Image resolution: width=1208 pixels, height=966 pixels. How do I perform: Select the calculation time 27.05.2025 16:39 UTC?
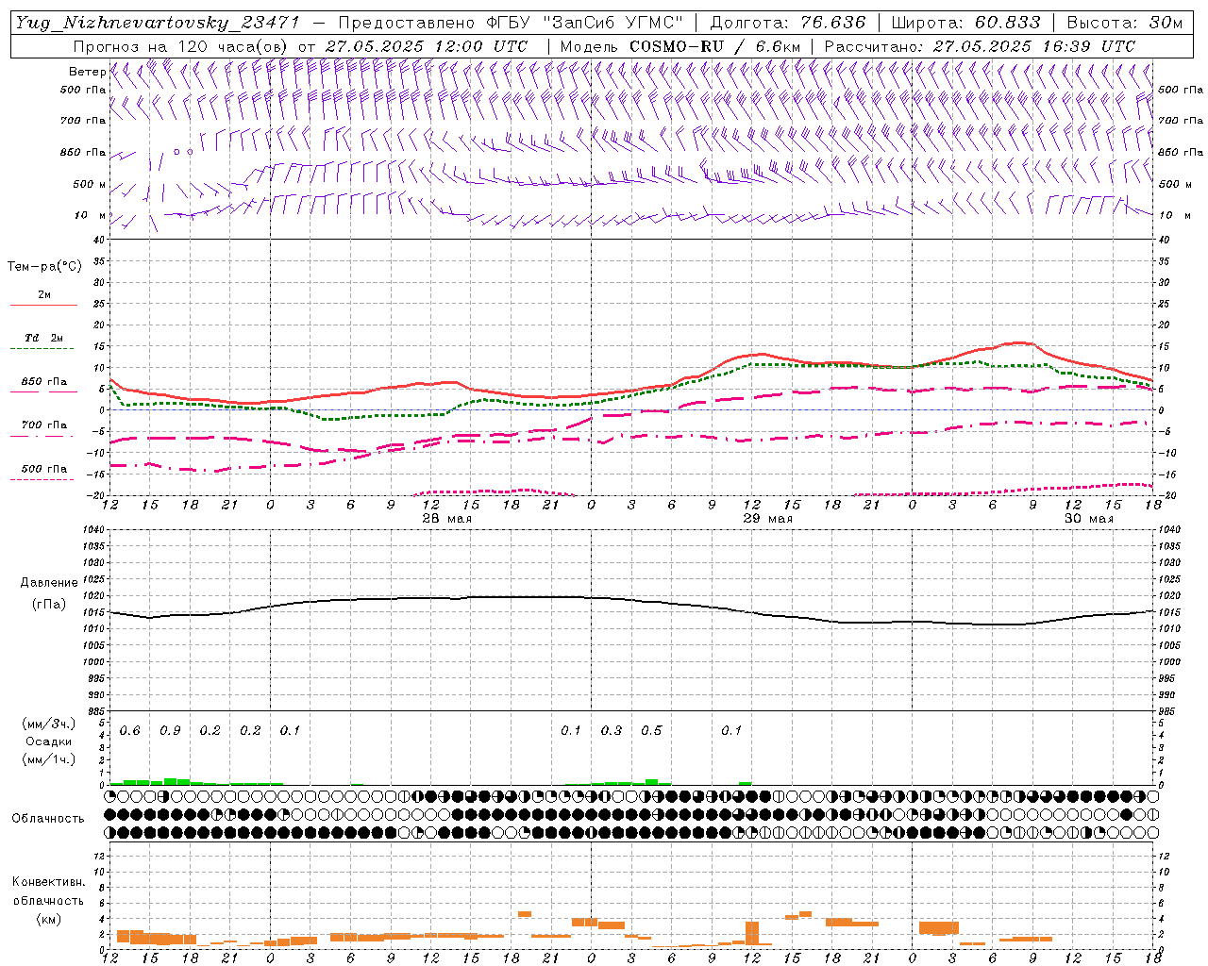pyautogui.click(x=1034, y=46)
